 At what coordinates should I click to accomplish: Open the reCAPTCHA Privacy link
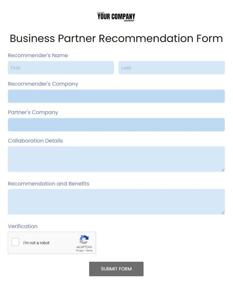coord(79,250)
